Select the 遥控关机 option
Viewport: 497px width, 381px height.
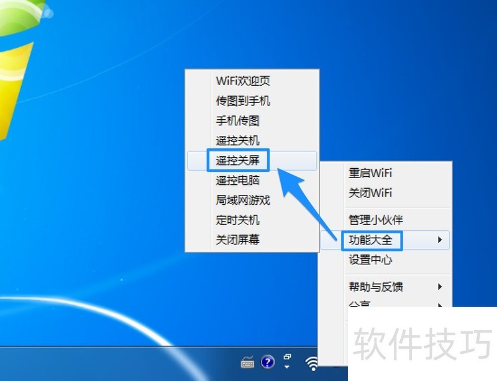252,141
